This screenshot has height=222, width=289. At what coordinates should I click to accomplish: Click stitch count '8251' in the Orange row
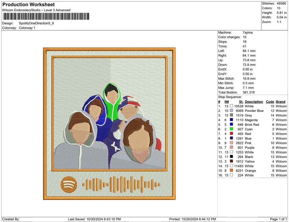239,170
